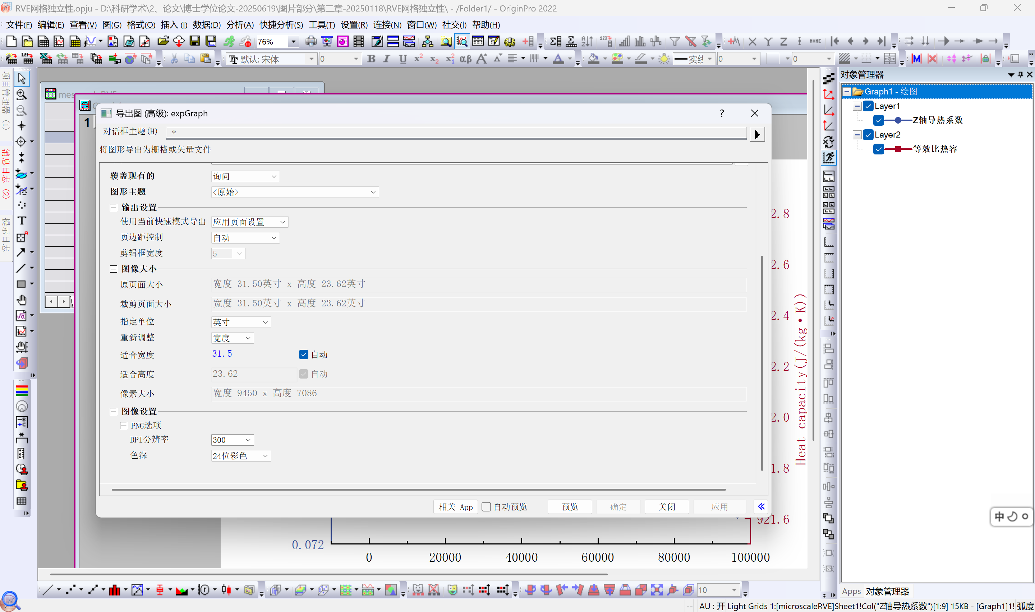This screenshot has width=1035, height=612.
Task: Click the superscript icon on the format toolbar
Action: (x=418, y=59)
